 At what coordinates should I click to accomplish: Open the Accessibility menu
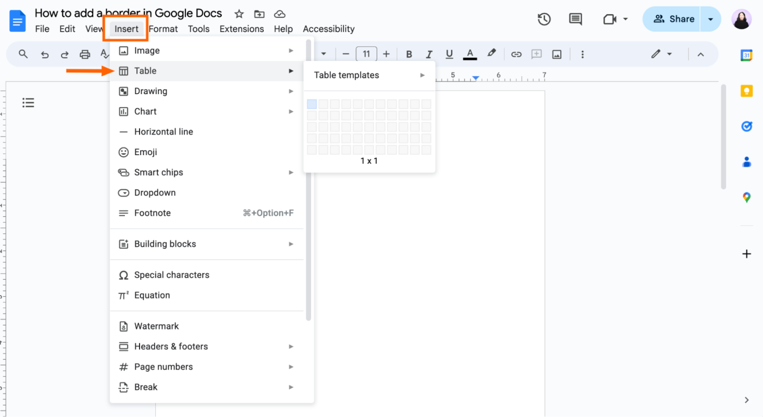[329, 29]
